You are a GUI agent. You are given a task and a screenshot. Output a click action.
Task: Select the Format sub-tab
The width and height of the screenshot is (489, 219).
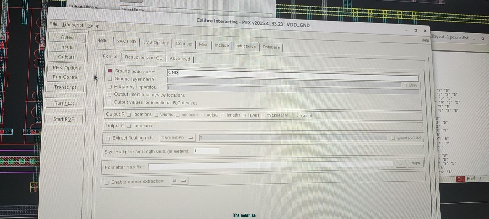(110, 57)
